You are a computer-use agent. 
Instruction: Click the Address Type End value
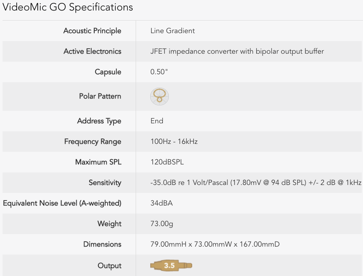157,121
